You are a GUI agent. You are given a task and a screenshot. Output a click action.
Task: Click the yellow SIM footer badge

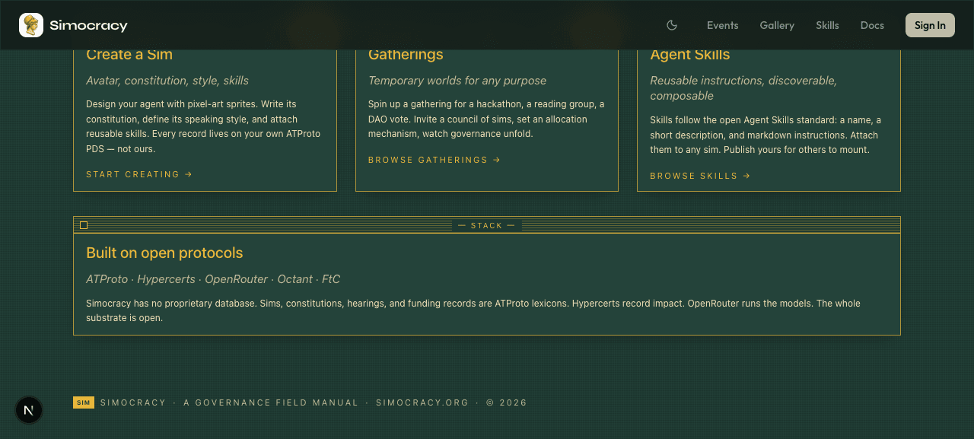pos(84,402)
